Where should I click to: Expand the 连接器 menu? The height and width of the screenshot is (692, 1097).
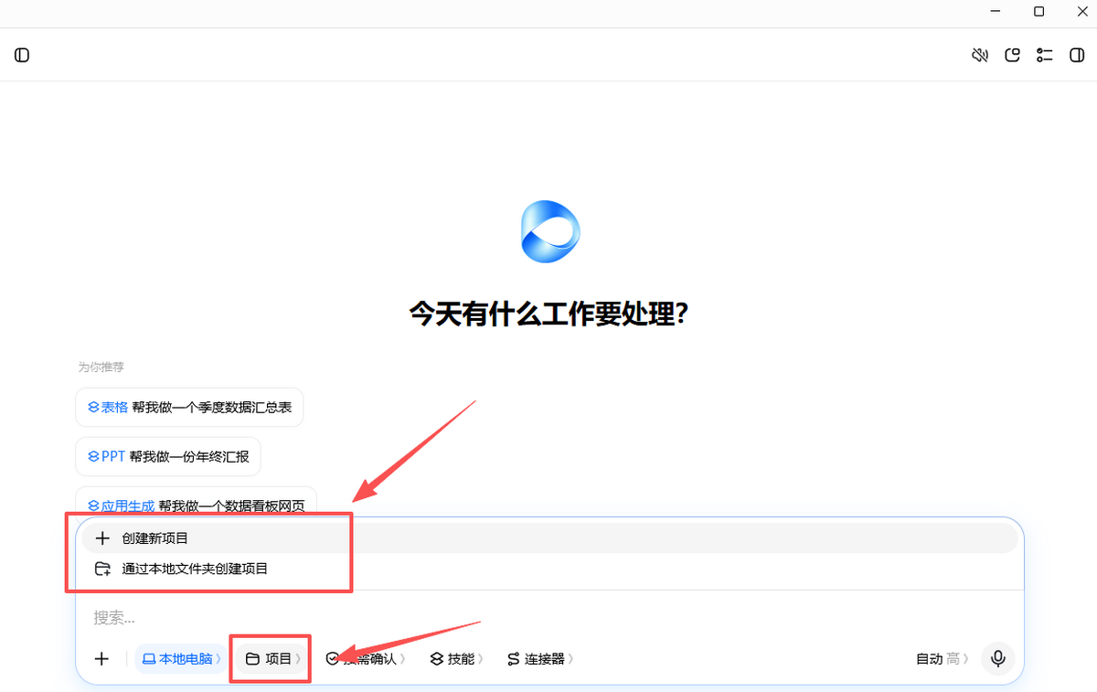540,658
